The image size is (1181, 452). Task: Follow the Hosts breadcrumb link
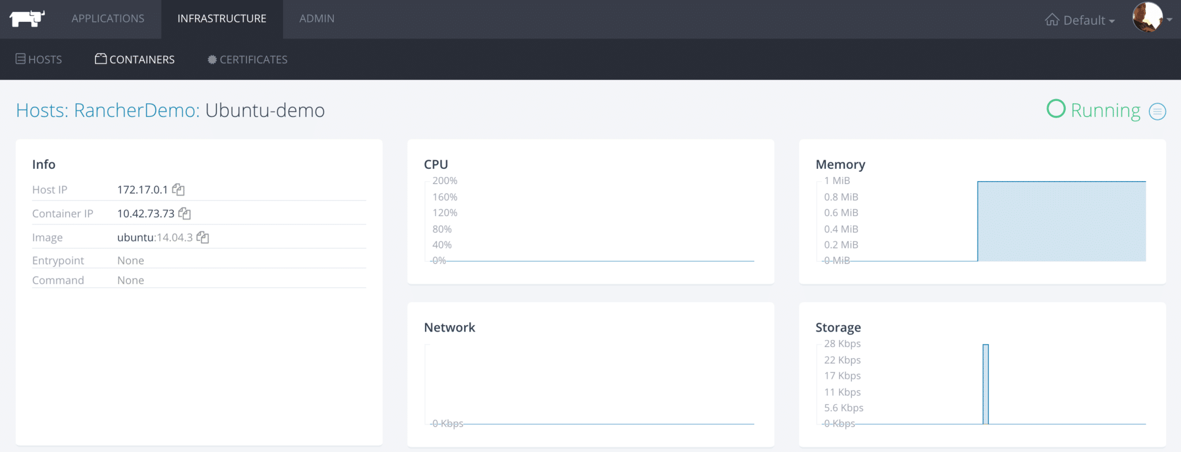pyautogui.click(x=42, y=110)
